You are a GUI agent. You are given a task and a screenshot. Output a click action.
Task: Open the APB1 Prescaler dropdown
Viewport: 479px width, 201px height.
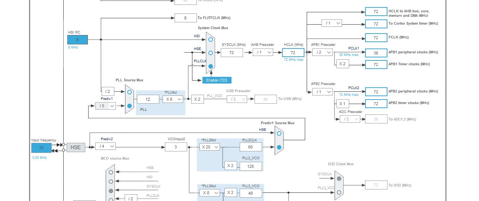pos(322,52)
